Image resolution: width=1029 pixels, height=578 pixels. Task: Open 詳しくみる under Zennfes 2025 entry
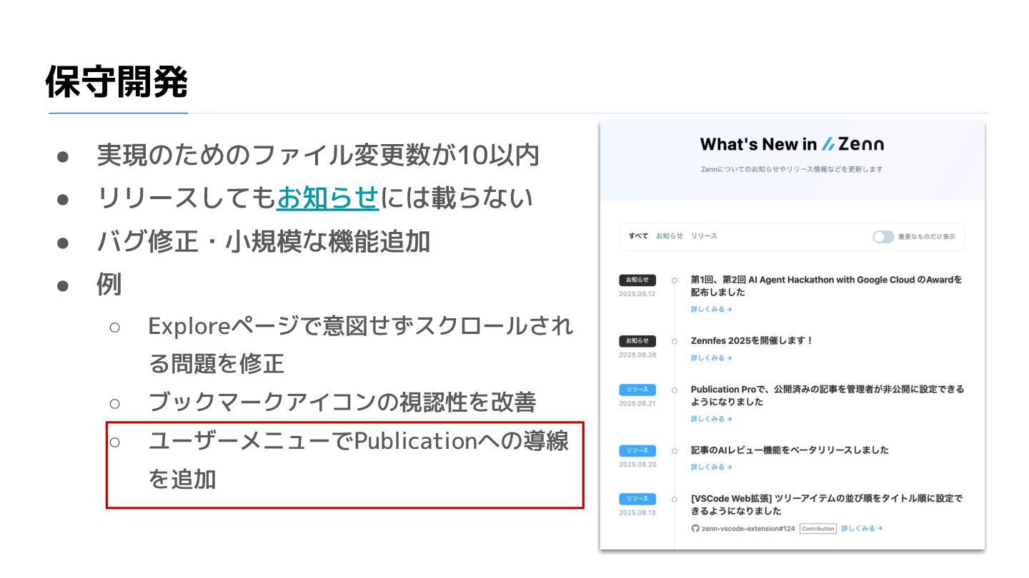(711, 358)
